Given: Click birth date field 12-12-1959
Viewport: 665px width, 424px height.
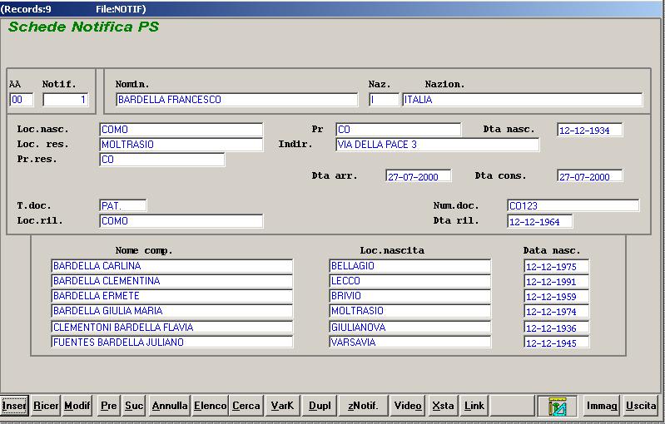Looking at the screenshot, I should pos(557,297).
